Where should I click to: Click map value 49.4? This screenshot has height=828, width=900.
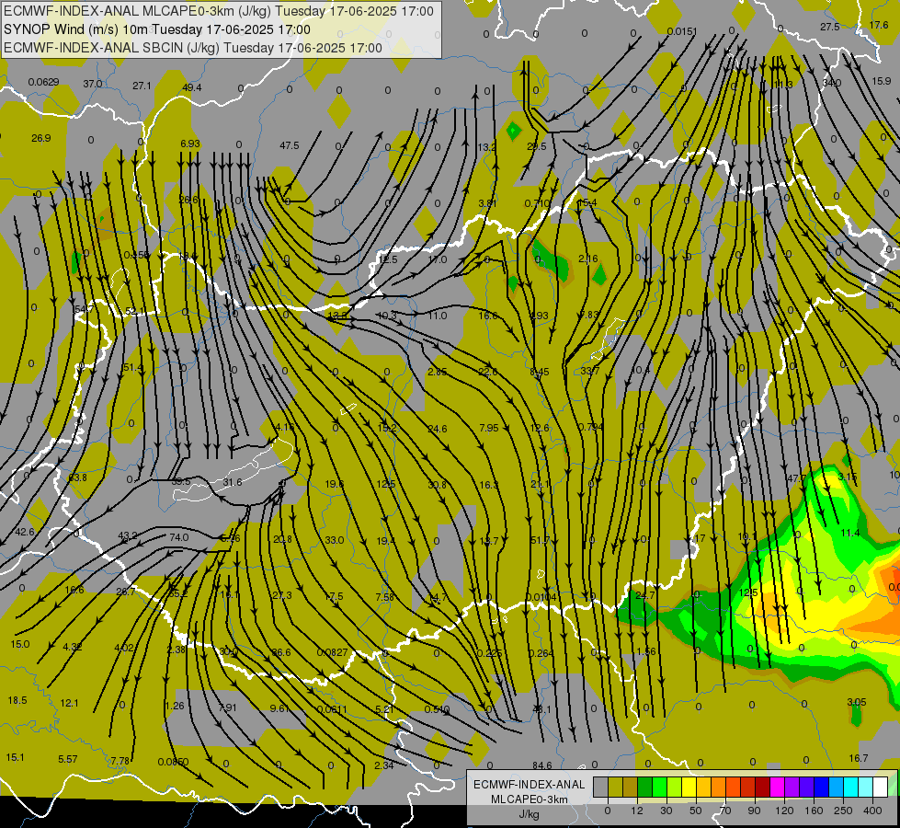tap(192, 87)
